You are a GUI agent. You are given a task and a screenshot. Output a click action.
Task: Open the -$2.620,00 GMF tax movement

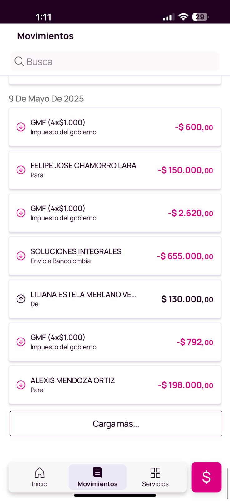115,213
